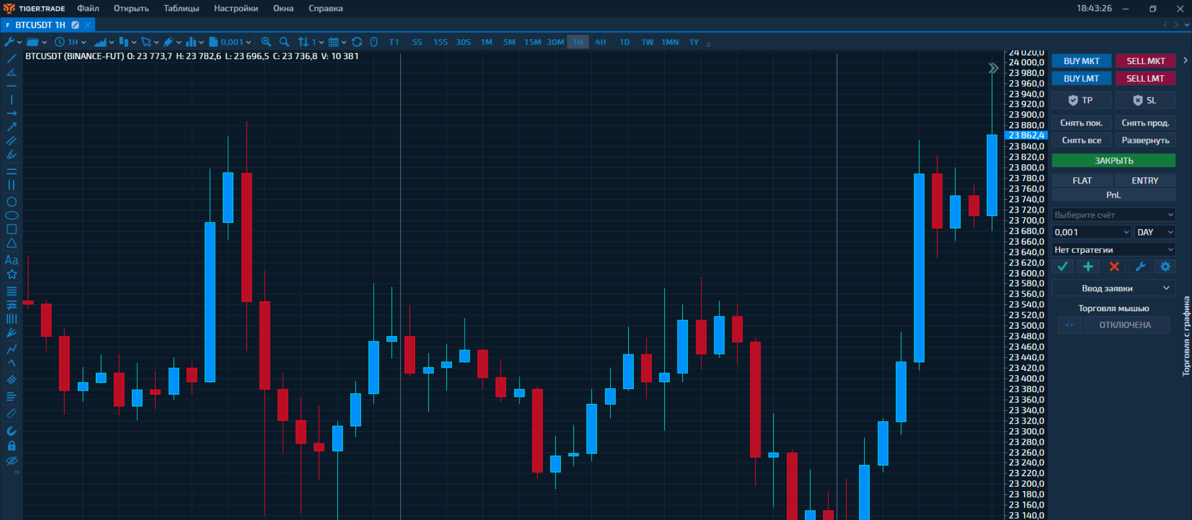
Task: Open the Настройки menu
Action: coord(235,8)
